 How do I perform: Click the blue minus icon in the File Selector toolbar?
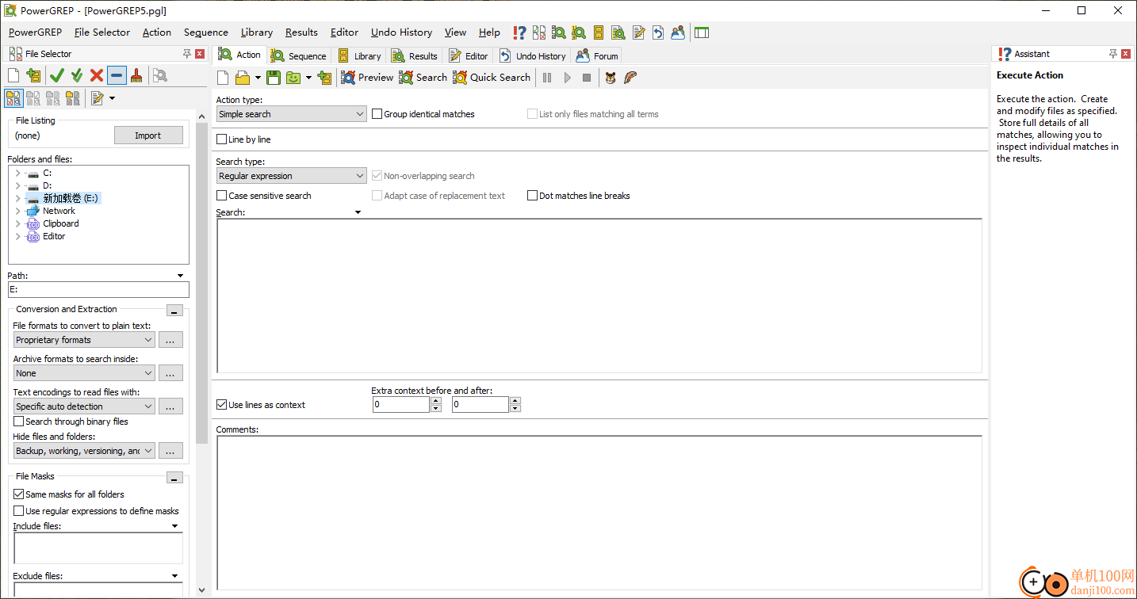(x=117, y=75)
